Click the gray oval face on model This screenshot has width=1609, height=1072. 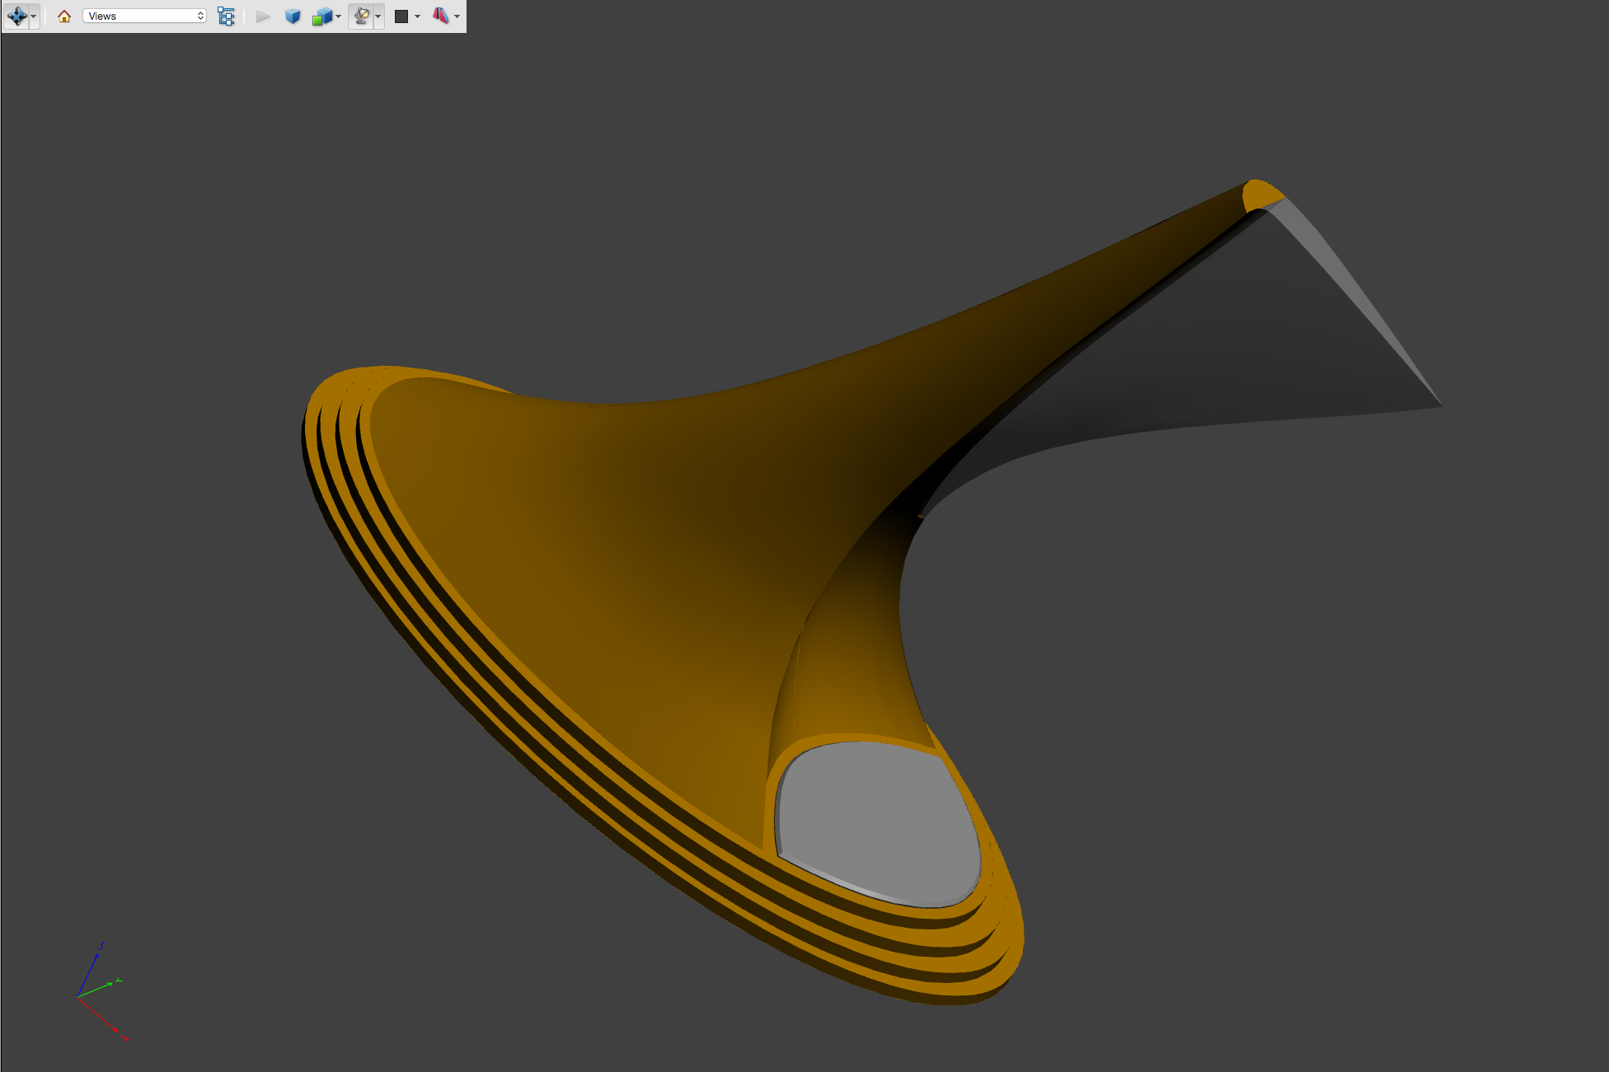point(878,824)
